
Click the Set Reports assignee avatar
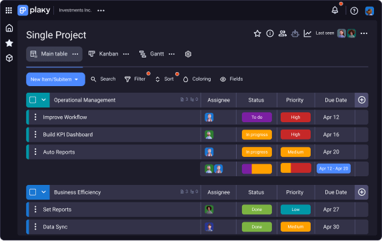pos(209,210)
